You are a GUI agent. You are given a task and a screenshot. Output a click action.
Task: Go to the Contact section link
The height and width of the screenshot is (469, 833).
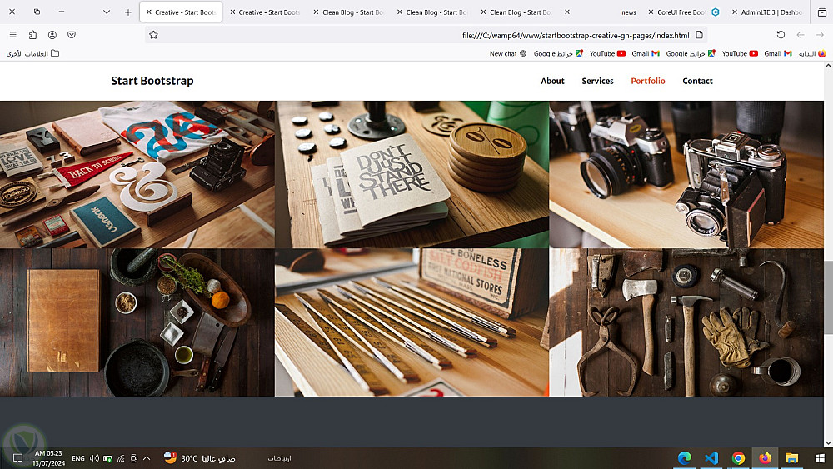pos(697,81)
